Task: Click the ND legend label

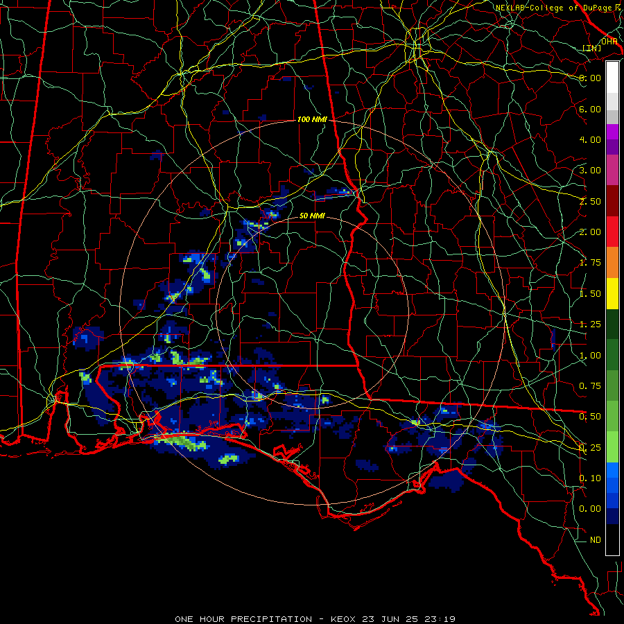Action: pos(596,540)
